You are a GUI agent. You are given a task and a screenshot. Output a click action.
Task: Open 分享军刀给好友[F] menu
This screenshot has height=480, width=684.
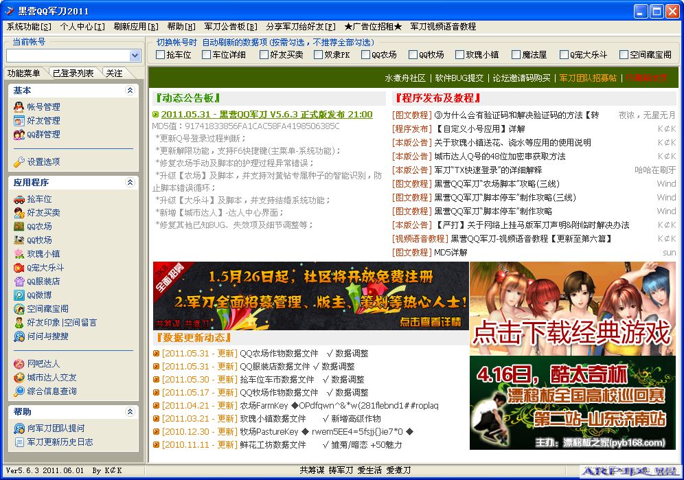[301, 27]
